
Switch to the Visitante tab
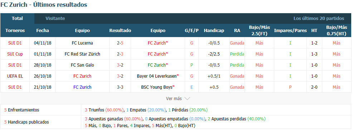pyautogui.click(x=55, y=19)
